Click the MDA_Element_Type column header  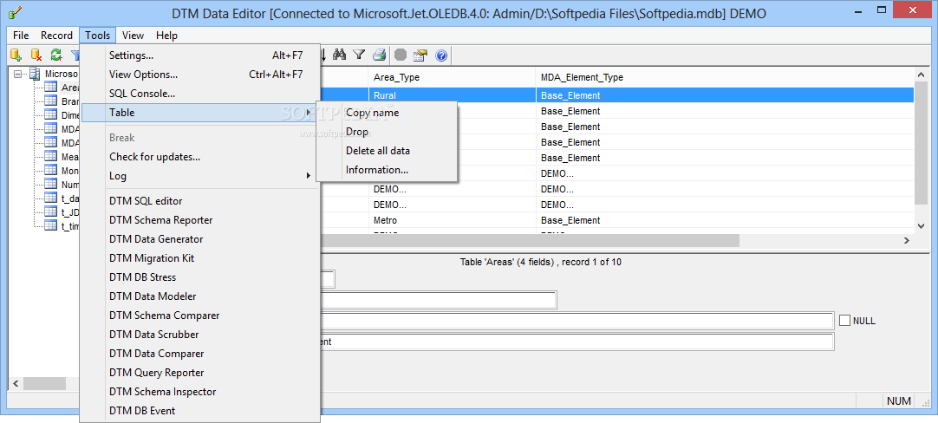pyautogui.click(x=725, y=78)
